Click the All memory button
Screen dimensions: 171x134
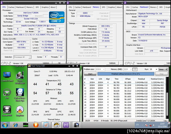pos(135,69)
